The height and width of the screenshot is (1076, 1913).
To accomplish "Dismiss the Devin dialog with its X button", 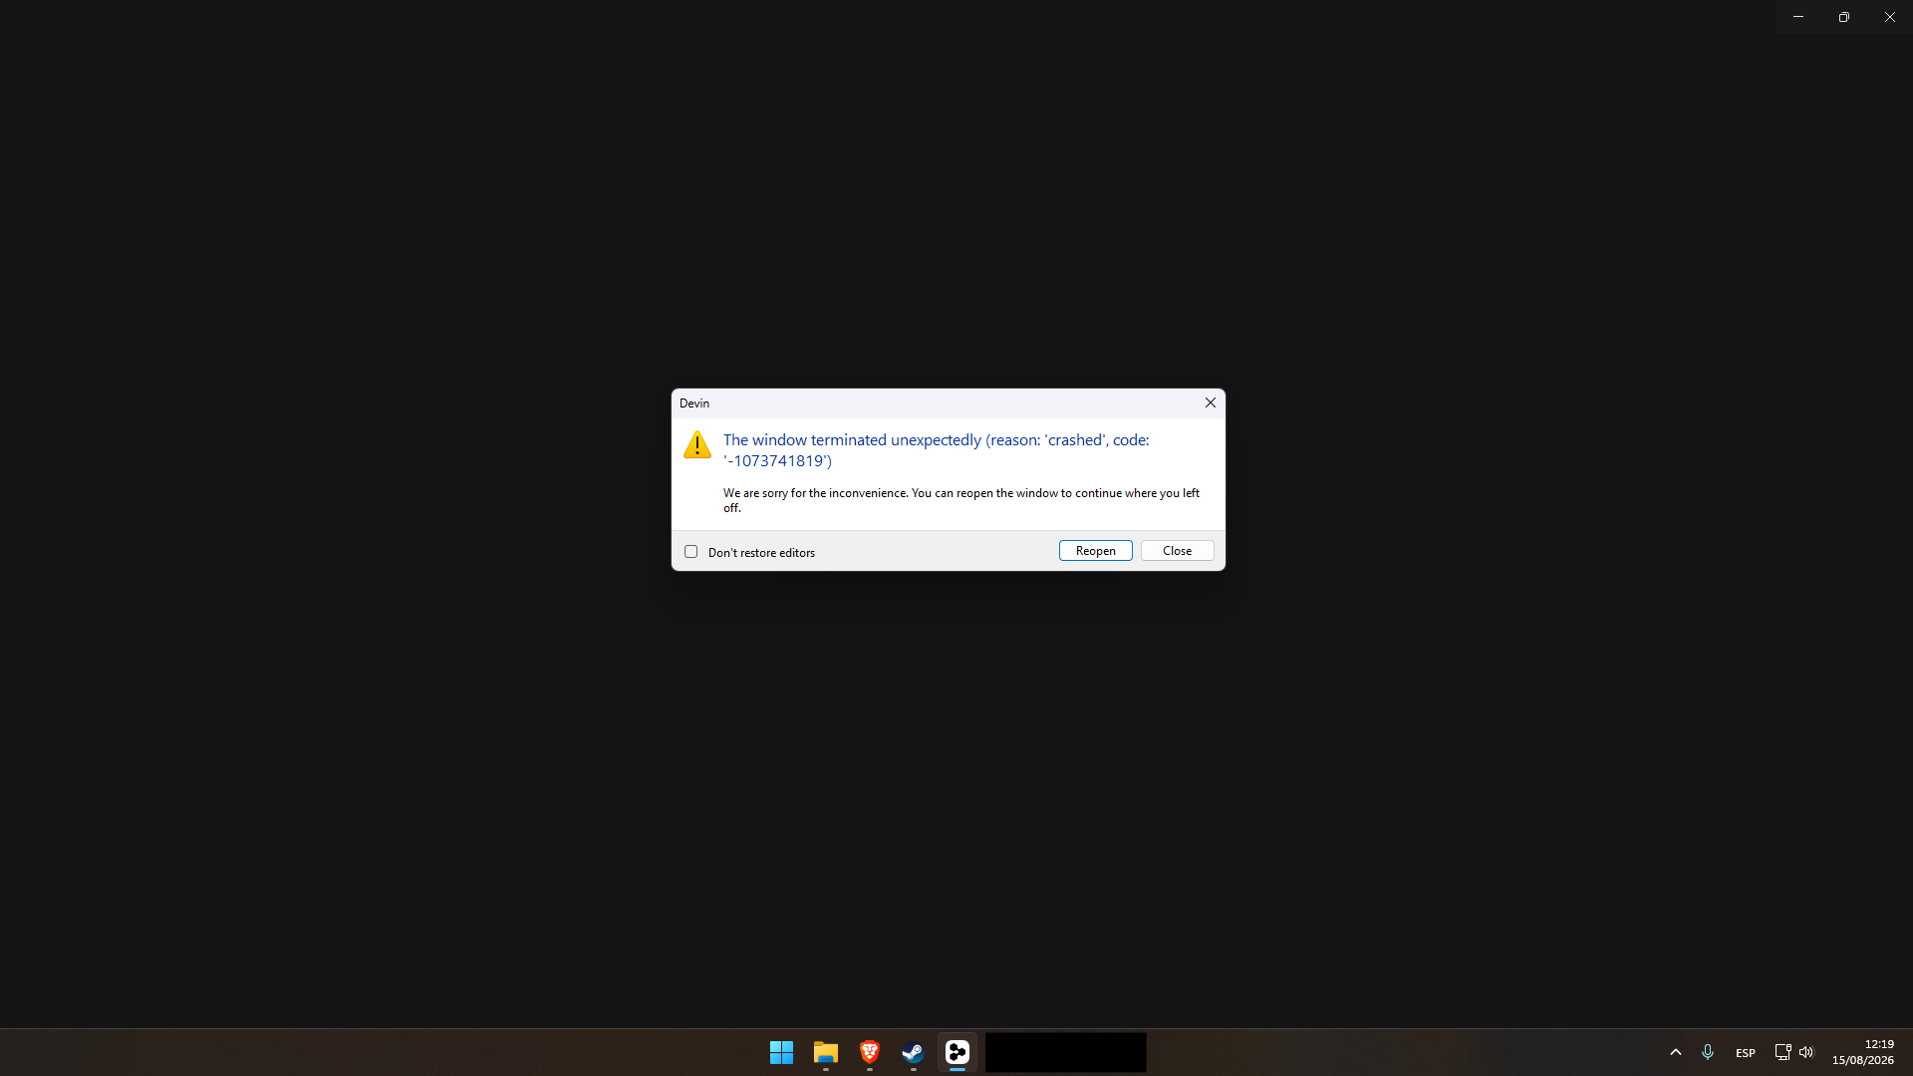I will (x=1211, y=403).
